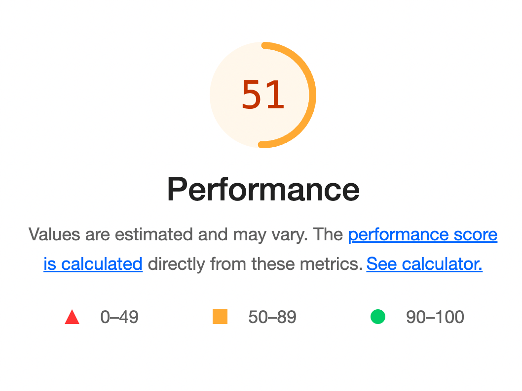This screenshot has height=391, width=522.
Task: Click the 90–100 legend label
Action: coord(435,317)
